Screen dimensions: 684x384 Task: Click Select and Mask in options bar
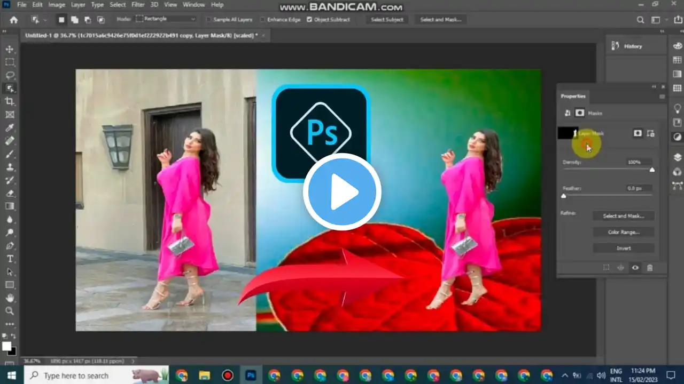441,20
